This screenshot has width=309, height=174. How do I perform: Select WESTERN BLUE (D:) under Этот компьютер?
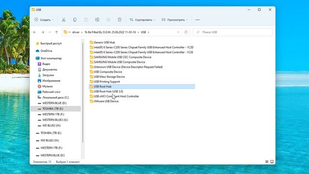pyautogui.click(x=54, y=103)
